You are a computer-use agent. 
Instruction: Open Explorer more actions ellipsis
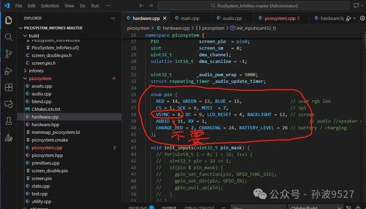[x=113, y=18]
